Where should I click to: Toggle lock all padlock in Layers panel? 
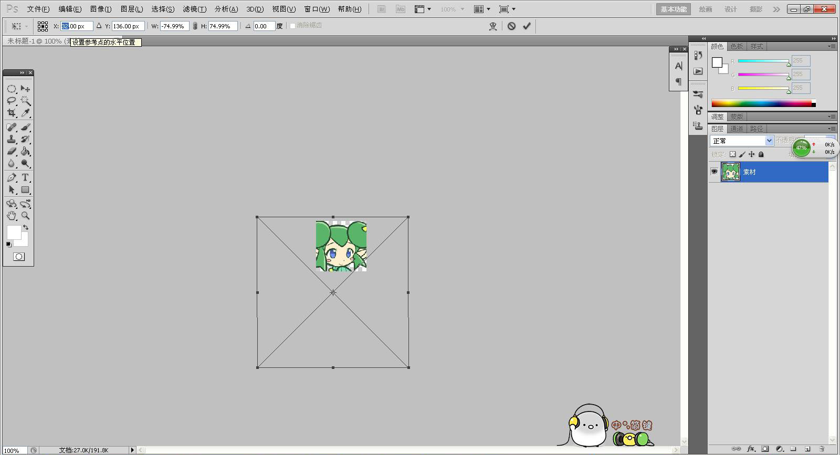pos(761,154)
